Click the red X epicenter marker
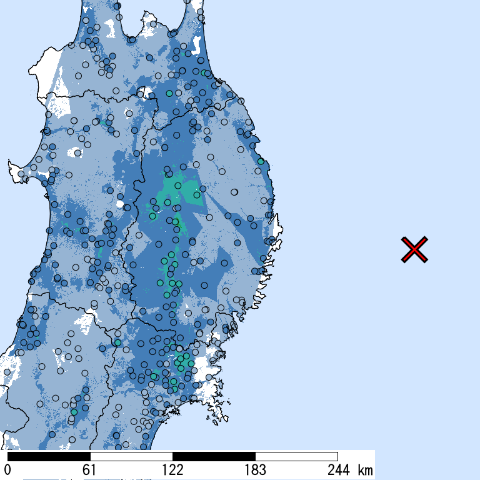This screenshot has width=480, height=480. point(414,249)
